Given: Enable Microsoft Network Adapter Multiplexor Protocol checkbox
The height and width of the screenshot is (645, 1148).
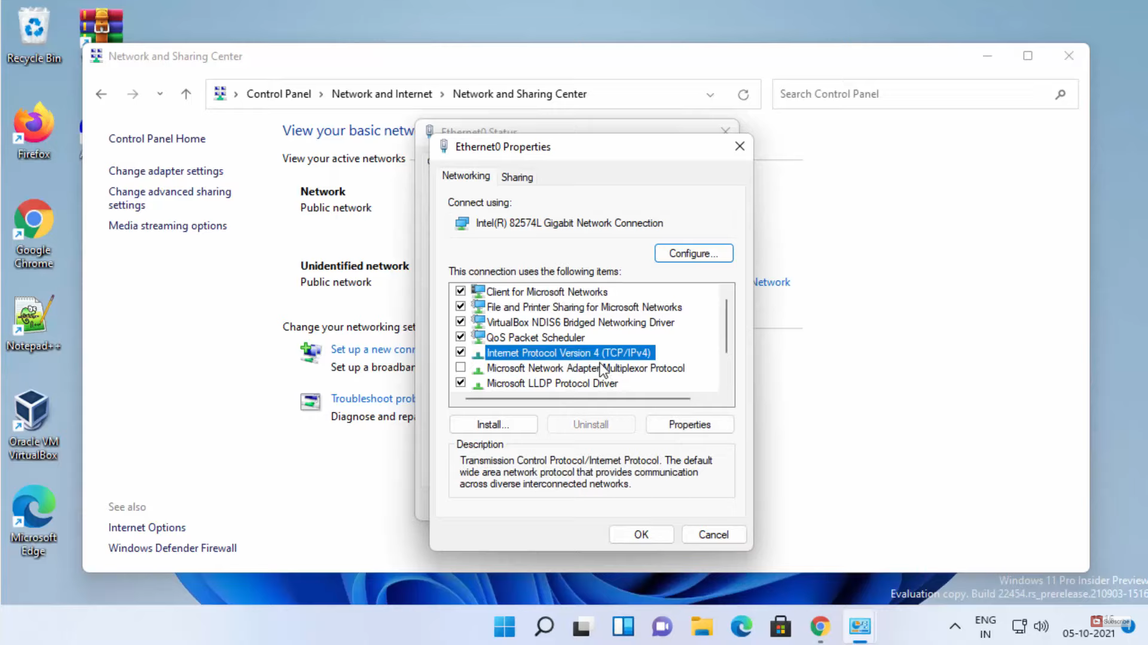Looking at the screenshot, I should [460, 367].
